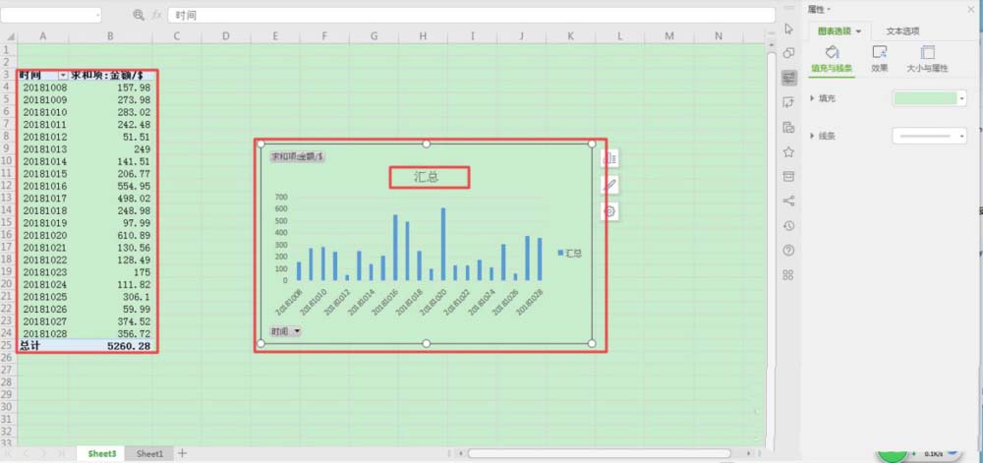
Task: Click the chart style brush icon
Action: 609,185
